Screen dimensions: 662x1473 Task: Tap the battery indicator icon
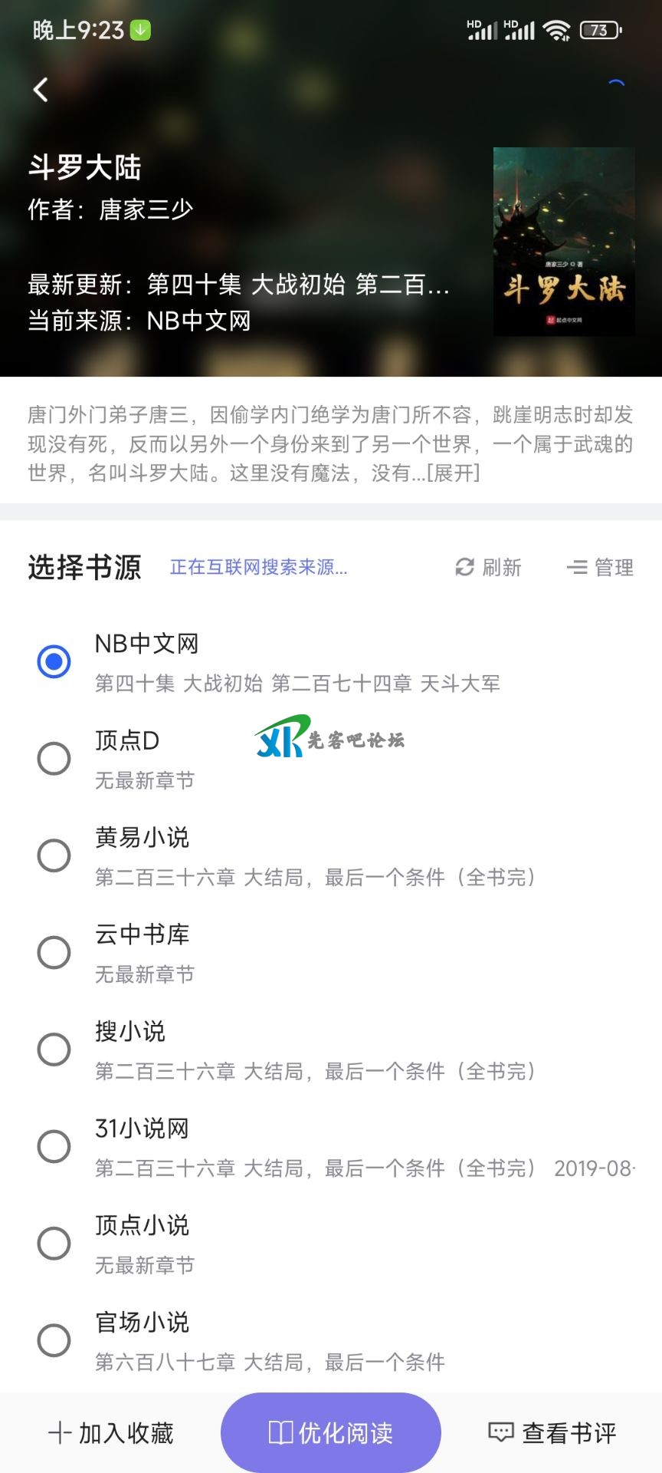601,31
